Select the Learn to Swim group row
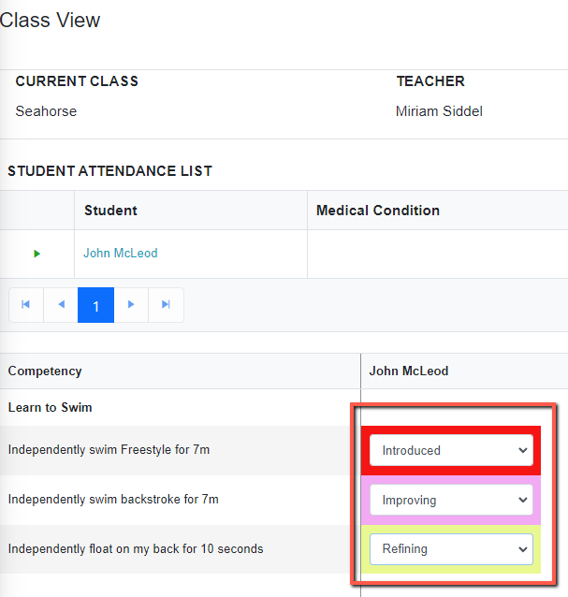Viewport: 568px width, 597px height. pos(50,408)
